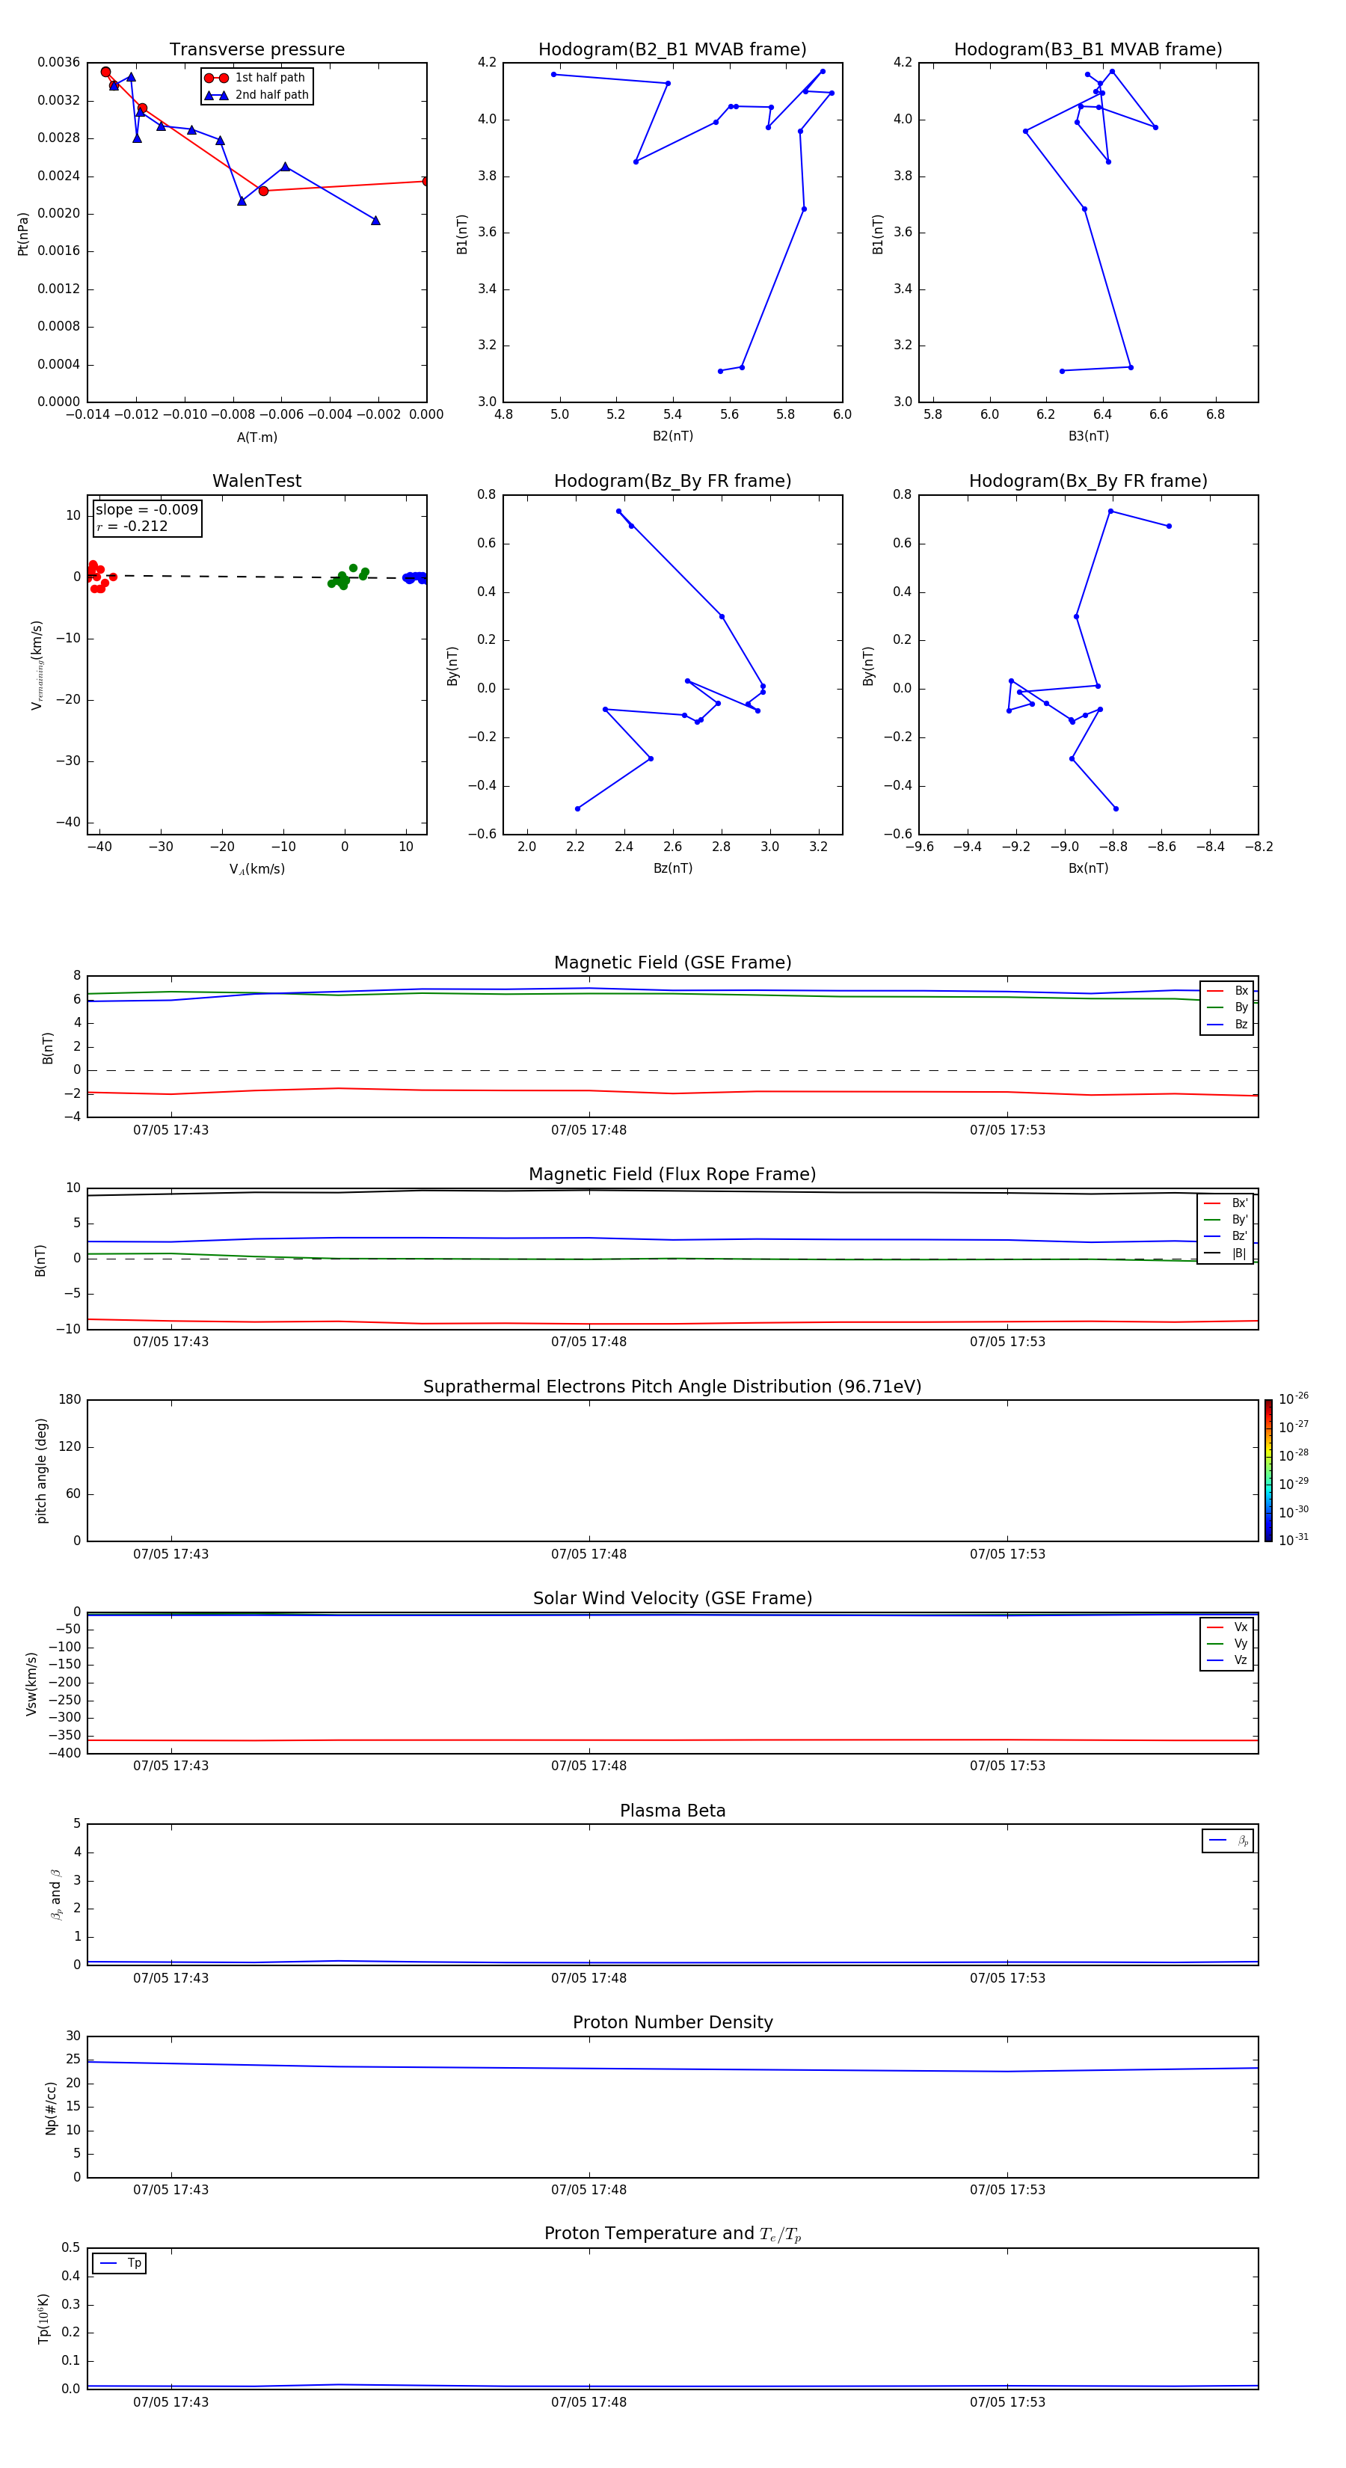Click the 'Bz(nT)' x-axis label
1346x2468 pixels.
click(672, 868)
